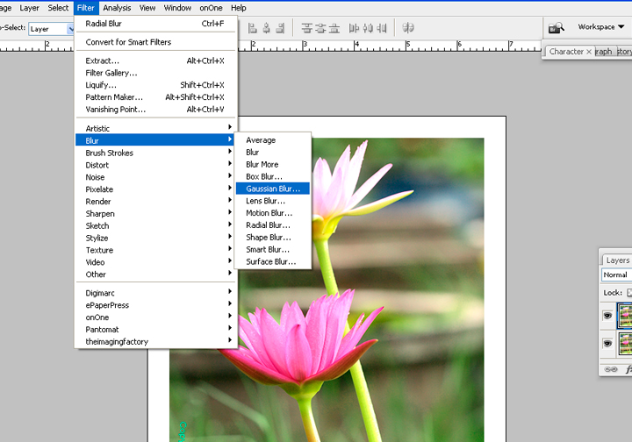The height and width of the screenshot is (442, 632).
Task: Open the Normal blend mode dropdown
Action: (616, 275)
